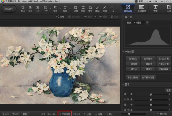Collapse the 一键设置 section
The width and height of the screenshot is (172, 116).
(123, 52)
